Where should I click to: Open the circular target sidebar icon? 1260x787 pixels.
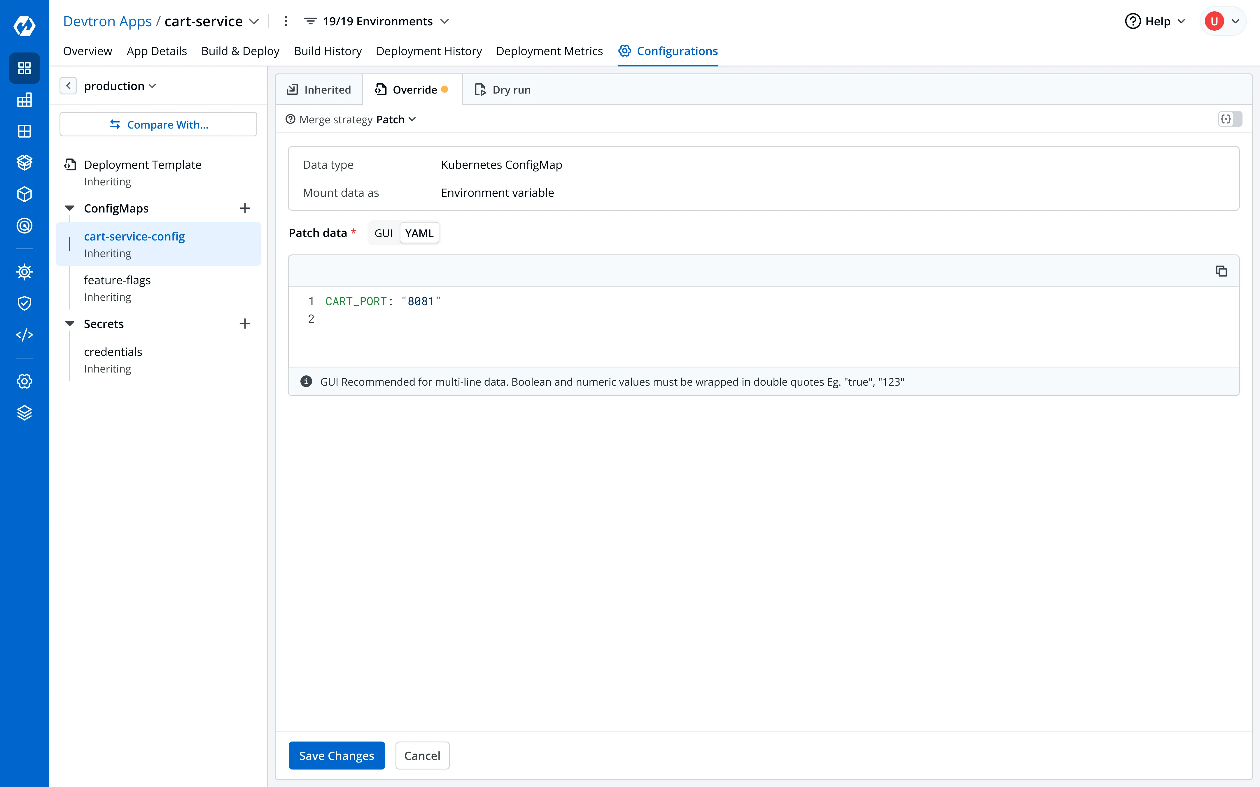point(24,225)
